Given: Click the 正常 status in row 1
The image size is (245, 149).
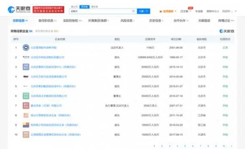Looking at the screenshot, I should tap(225, 48).
